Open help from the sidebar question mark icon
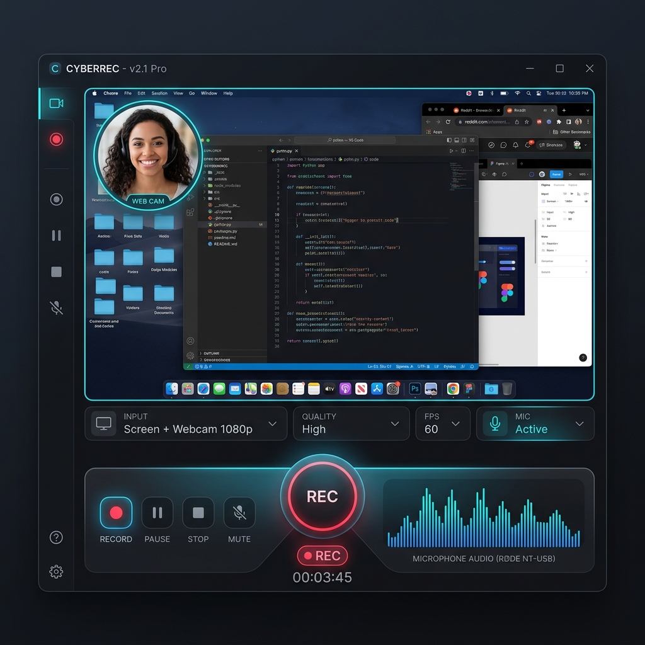 (56, 537)
